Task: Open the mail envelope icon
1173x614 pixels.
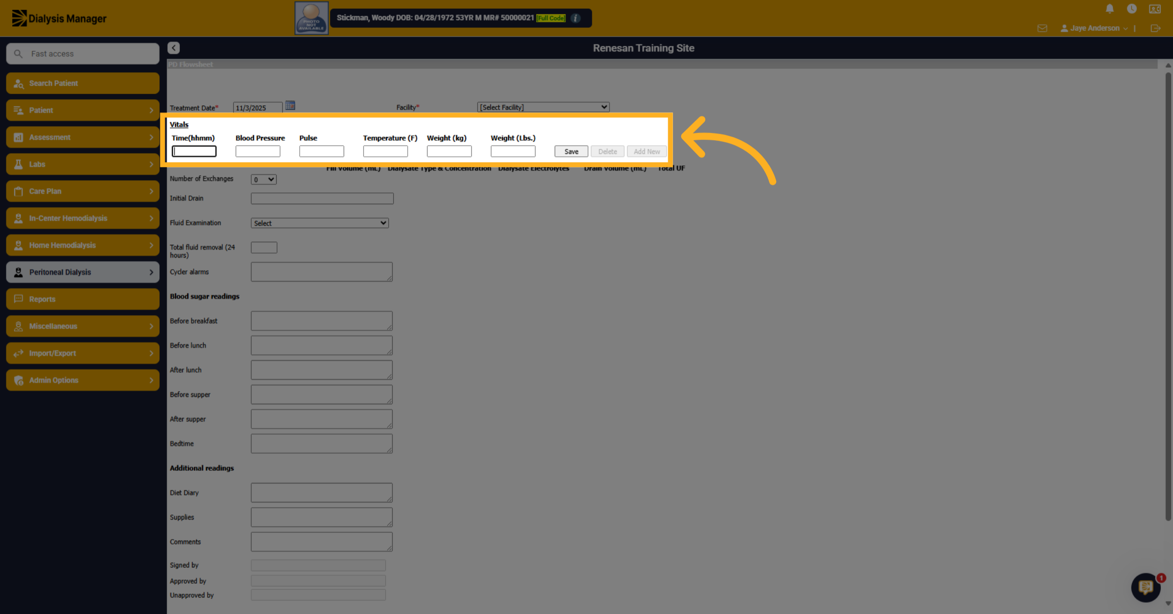Action: 1042,28
